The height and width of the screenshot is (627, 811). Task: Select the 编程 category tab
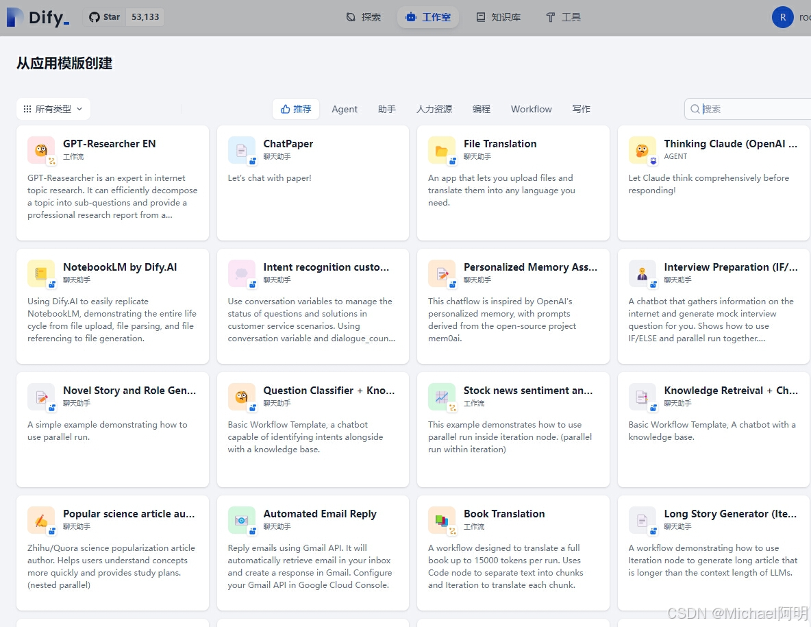tap(481, 109)
